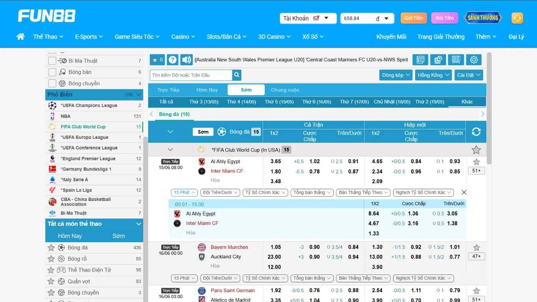537x302 pixels.
Task: Favorite the Al Ahly vs Inter Miami match
Action: [476, 162]
